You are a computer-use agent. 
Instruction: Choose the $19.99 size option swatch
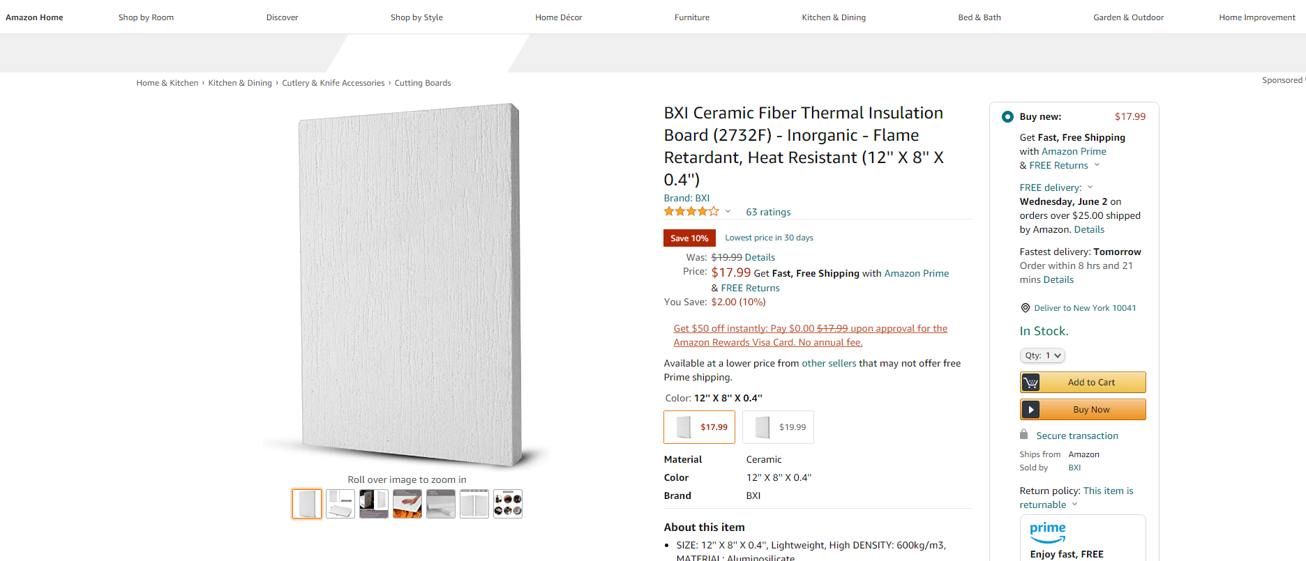pos(778,427)
